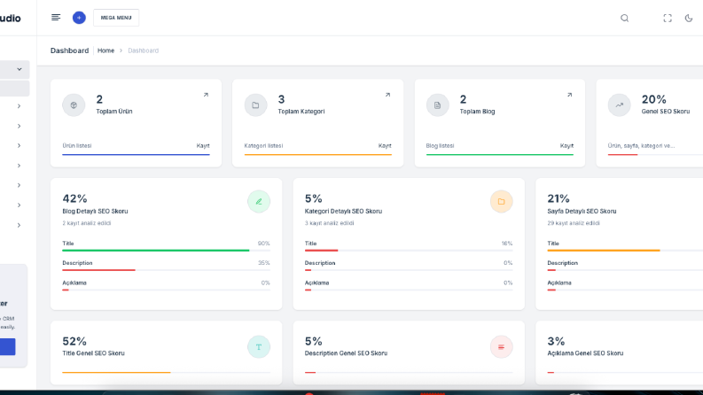Click Title Genel SEO orange progress bar
The width and height of the screenshot is (703, 395).
pyautogui.click(x=116, y=372)
